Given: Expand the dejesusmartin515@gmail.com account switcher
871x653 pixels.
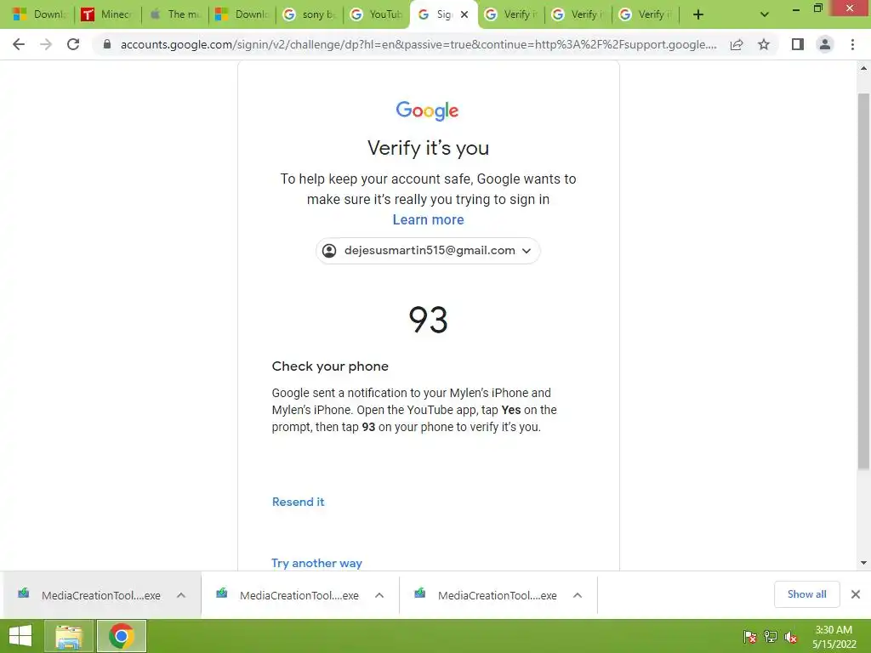Looking at the screenshot, I should pos(429,251).
